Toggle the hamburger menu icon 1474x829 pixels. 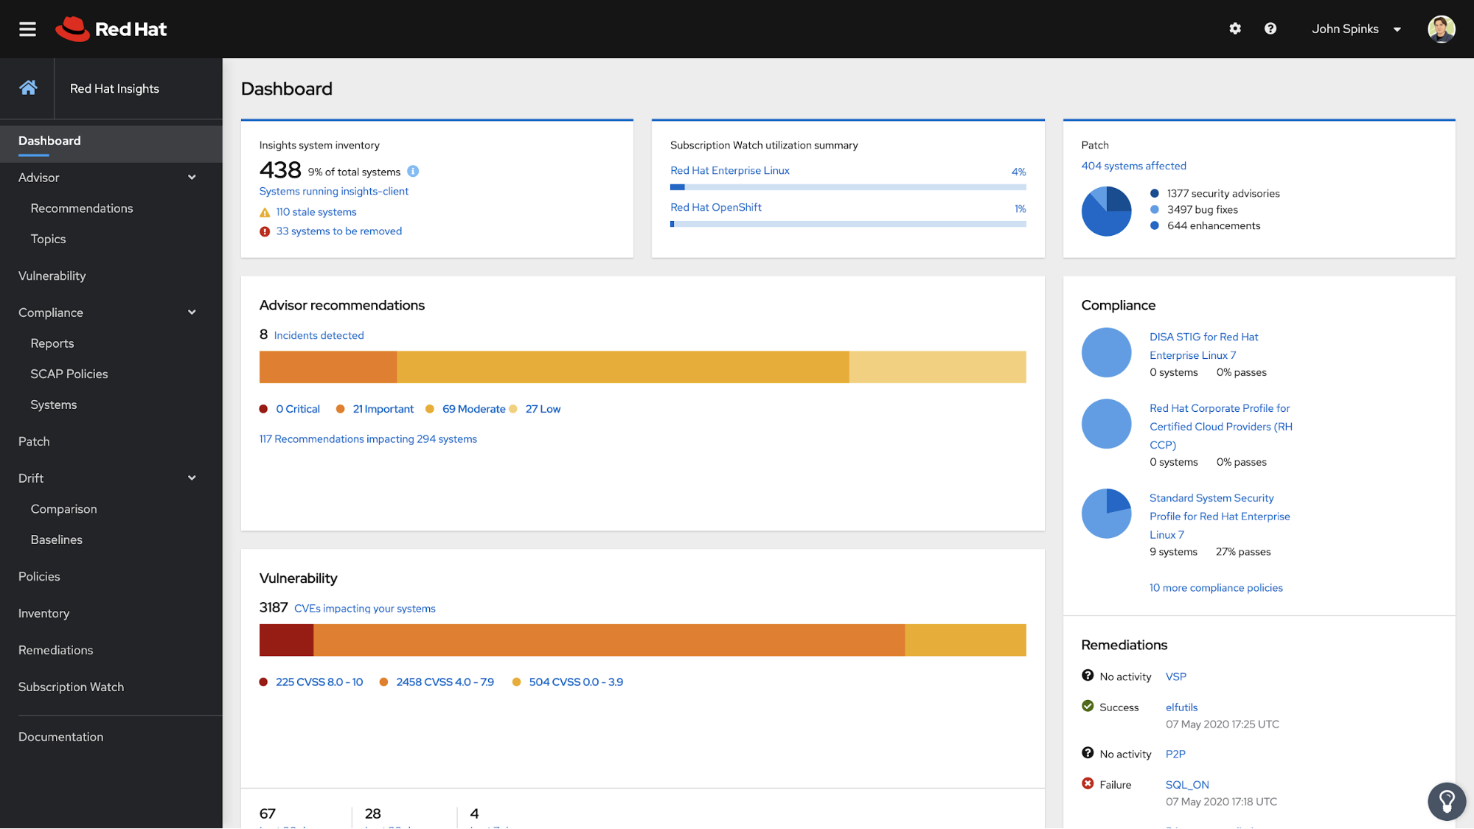coord(27,28)
